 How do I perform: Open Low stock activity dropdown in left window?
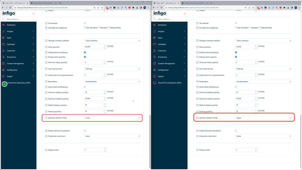pos(112,69)
